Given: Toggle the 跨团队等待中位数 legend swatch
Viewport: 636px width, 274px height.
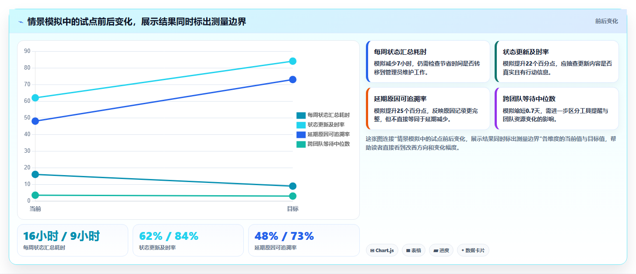Looking at the screenshot, I should pos(301,144).
